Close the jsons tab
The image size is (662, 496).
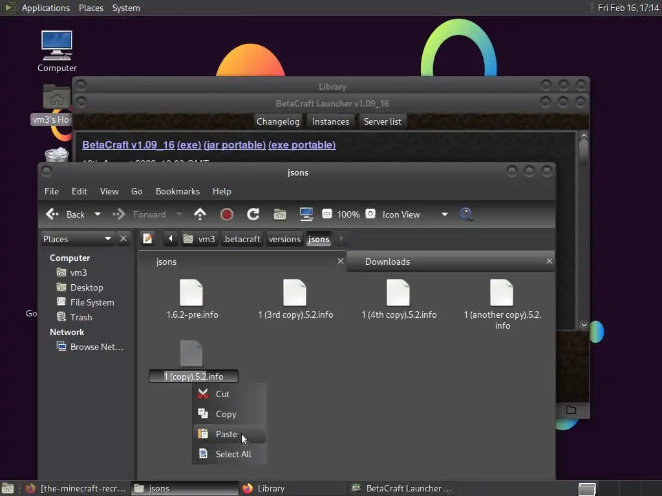pyautogui.click(x=341, y=261)
